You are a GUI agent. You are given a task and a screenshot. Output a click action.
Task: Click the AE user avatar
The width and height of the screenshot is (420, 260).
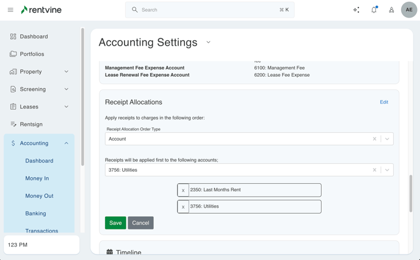pos(409,10)
